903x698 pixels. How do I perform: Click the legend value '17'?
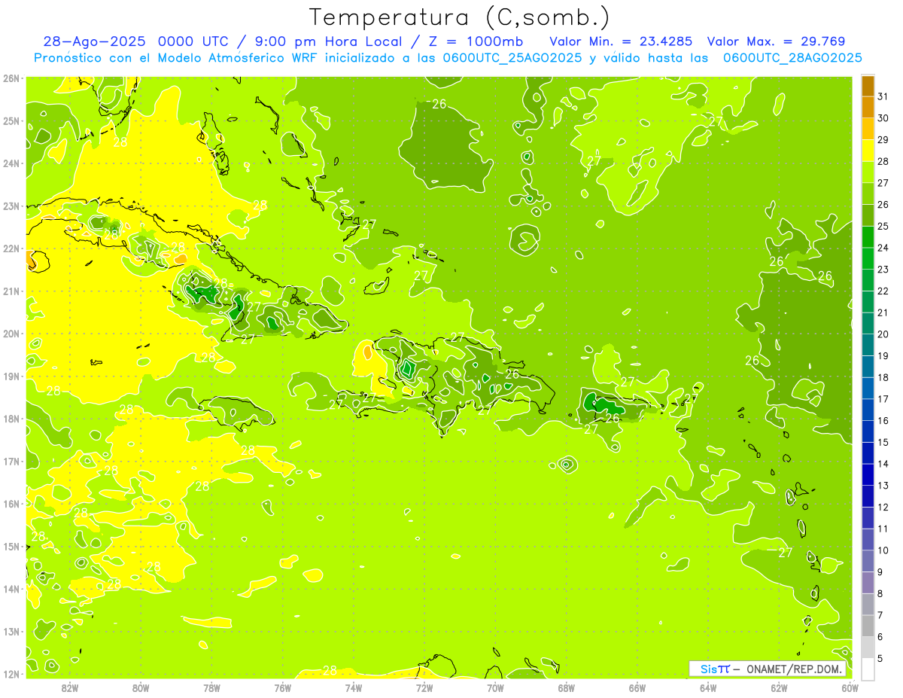883,399
